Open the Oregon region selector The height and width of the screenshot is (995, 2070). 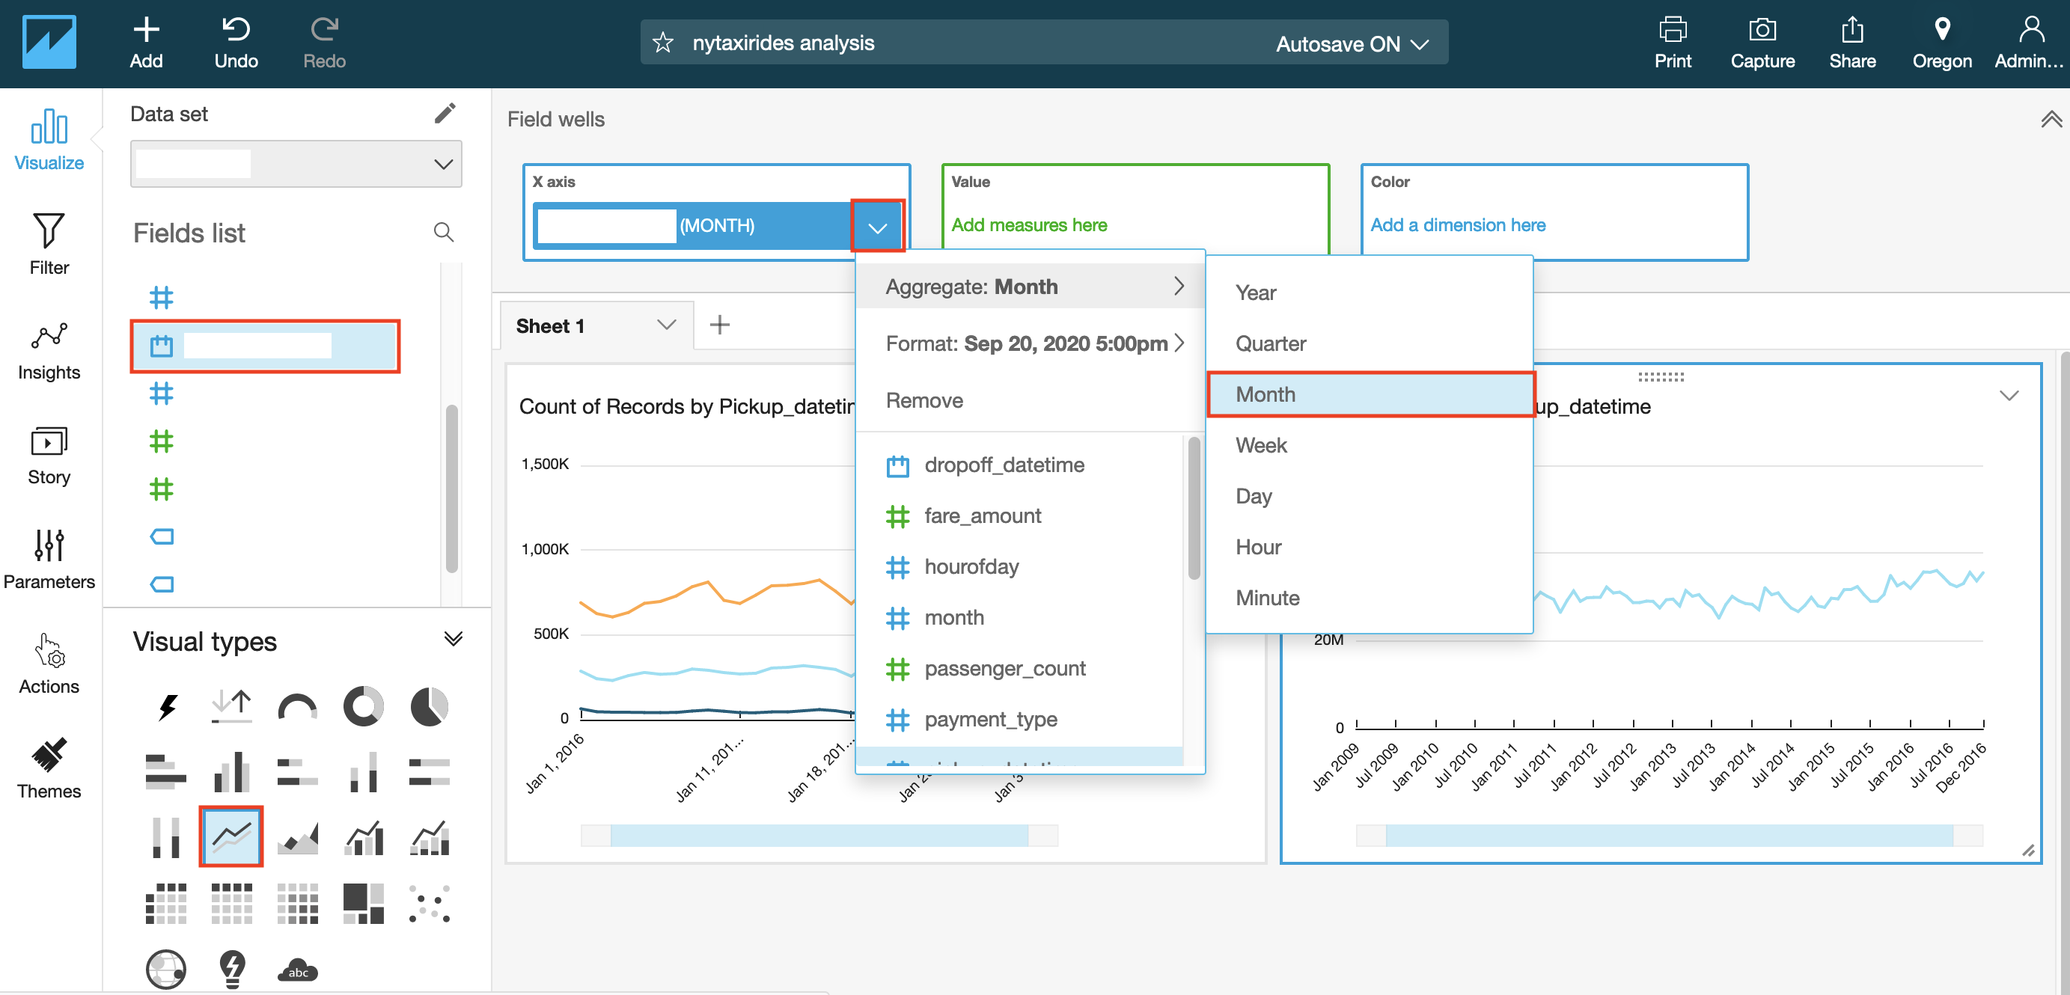coord(1941,43)
